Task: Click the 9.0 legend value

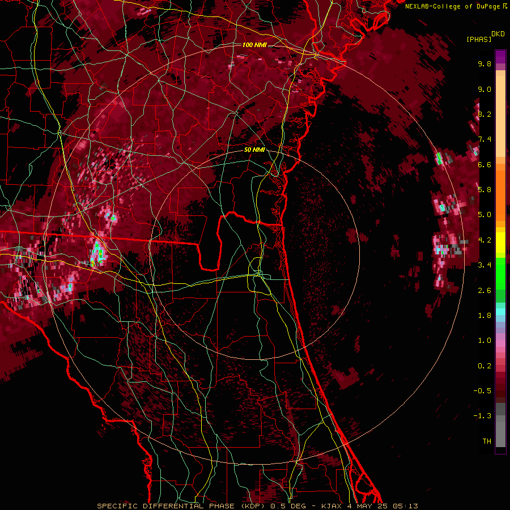Action: [x=484, y=89]
